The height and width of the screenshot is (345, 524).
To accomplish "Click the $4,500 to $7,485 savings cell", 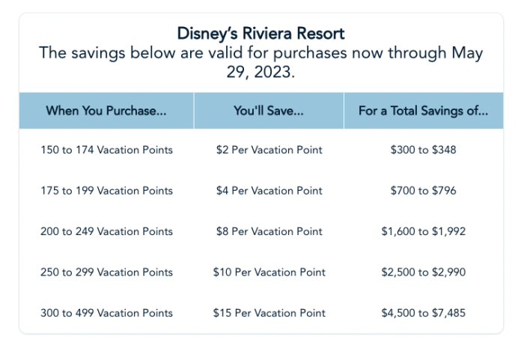I will [x=423, y=313].
